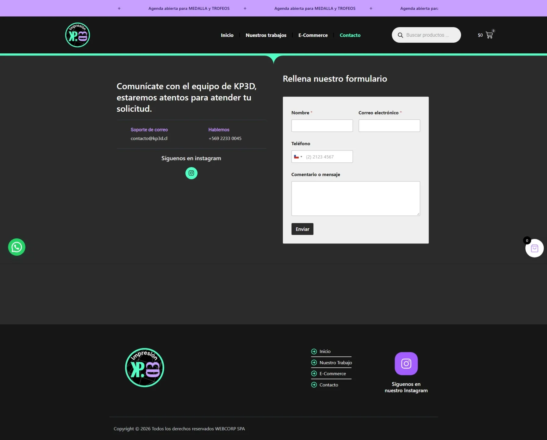The width and height of the screenshot is (547, 440).
Task: Focus the Correo electrónico input field
Action: click(389, 126)
